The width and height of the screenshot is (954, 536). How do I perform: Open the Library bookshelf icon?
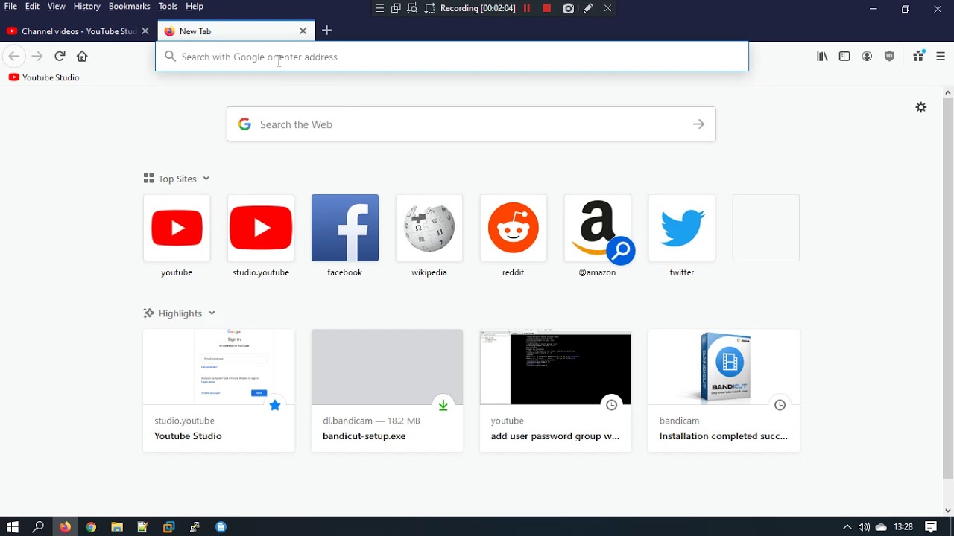click(x=822, y=56)
